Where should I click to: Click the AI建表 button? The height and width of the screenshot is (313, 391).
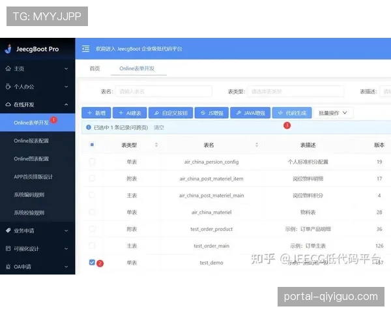click(x=130, y=113)
